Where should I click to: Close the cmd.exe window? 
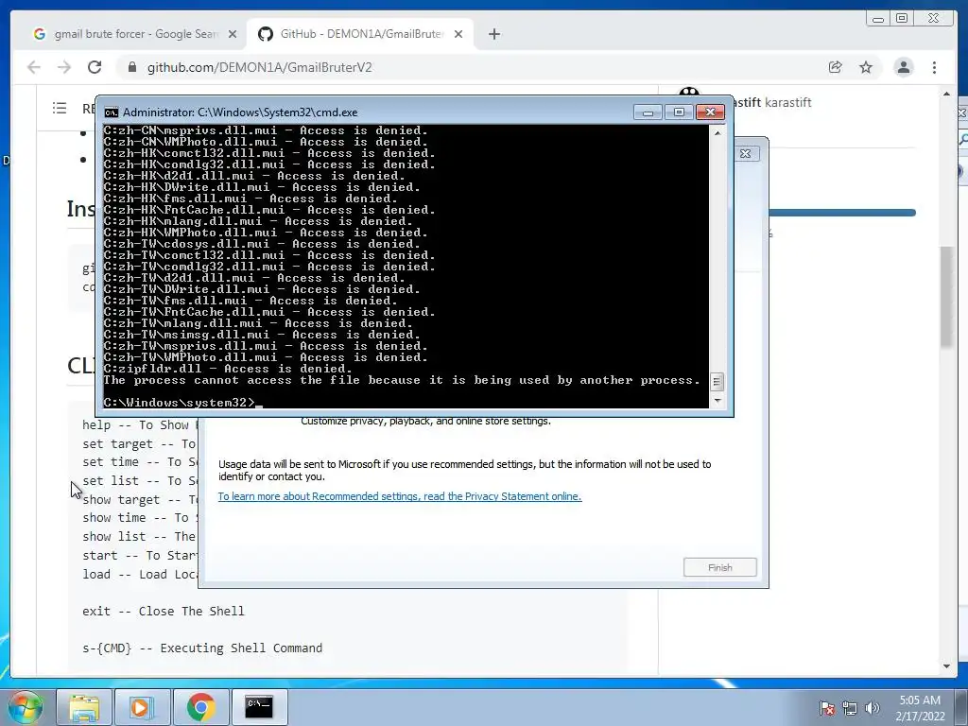tap(710, 112)
